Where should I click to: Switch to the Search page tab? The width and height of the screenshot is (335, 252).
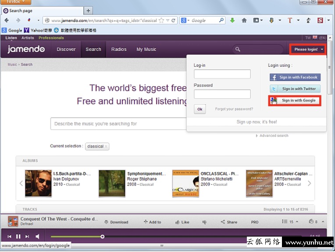pyautogui.click(x=43, y=11)
